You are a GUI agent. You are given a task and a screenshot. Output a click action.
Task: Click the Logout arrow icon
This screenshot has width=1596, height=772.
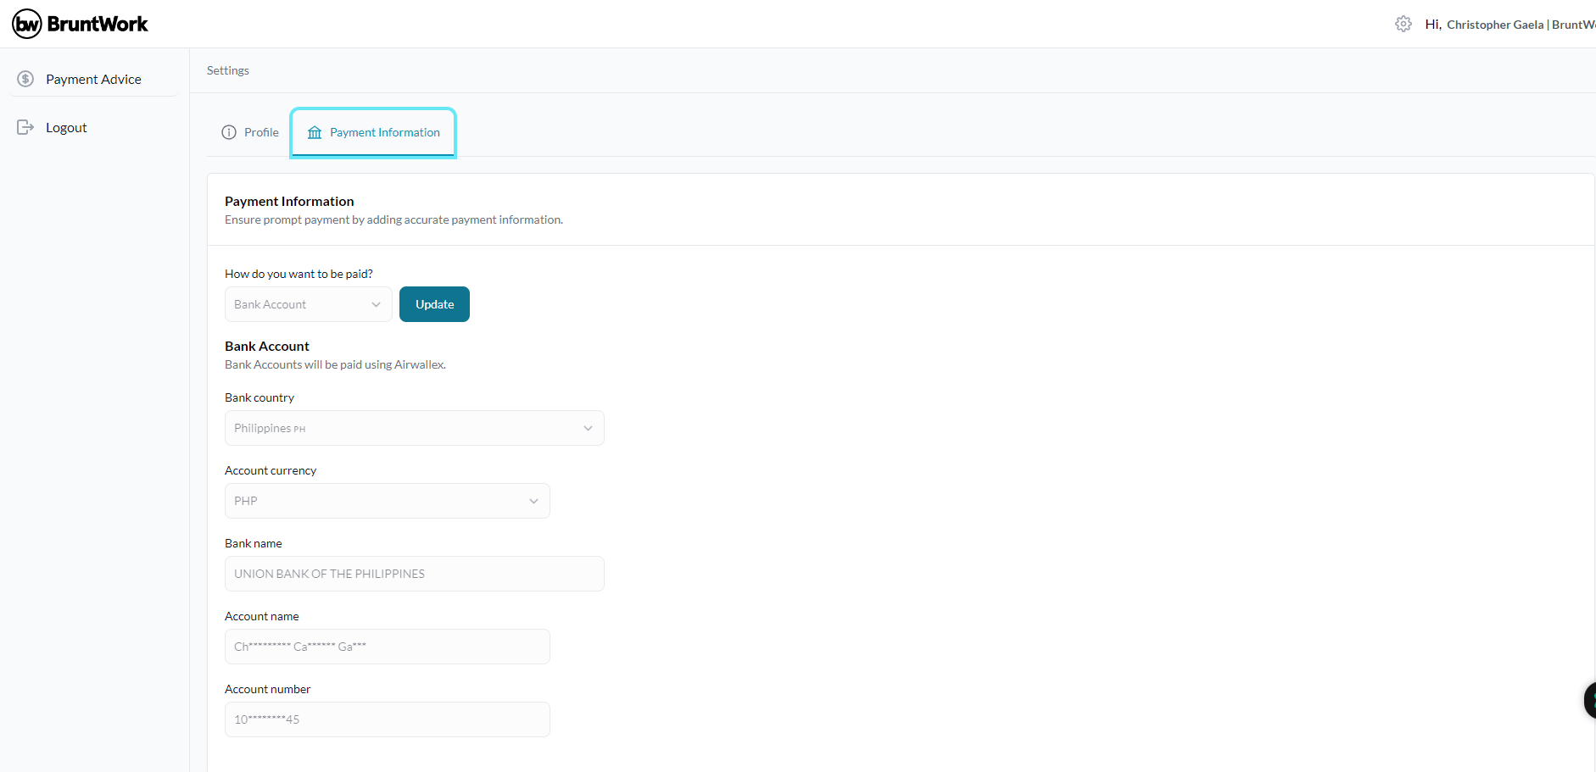26,127
